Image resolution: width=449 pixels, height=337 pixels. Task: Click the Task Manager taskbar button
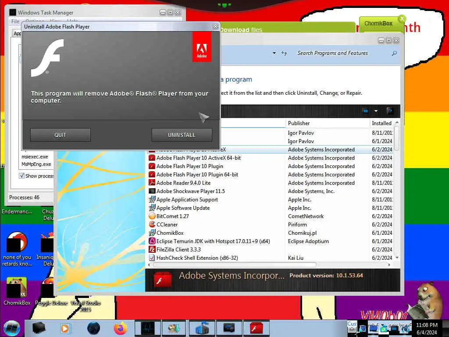147,328
